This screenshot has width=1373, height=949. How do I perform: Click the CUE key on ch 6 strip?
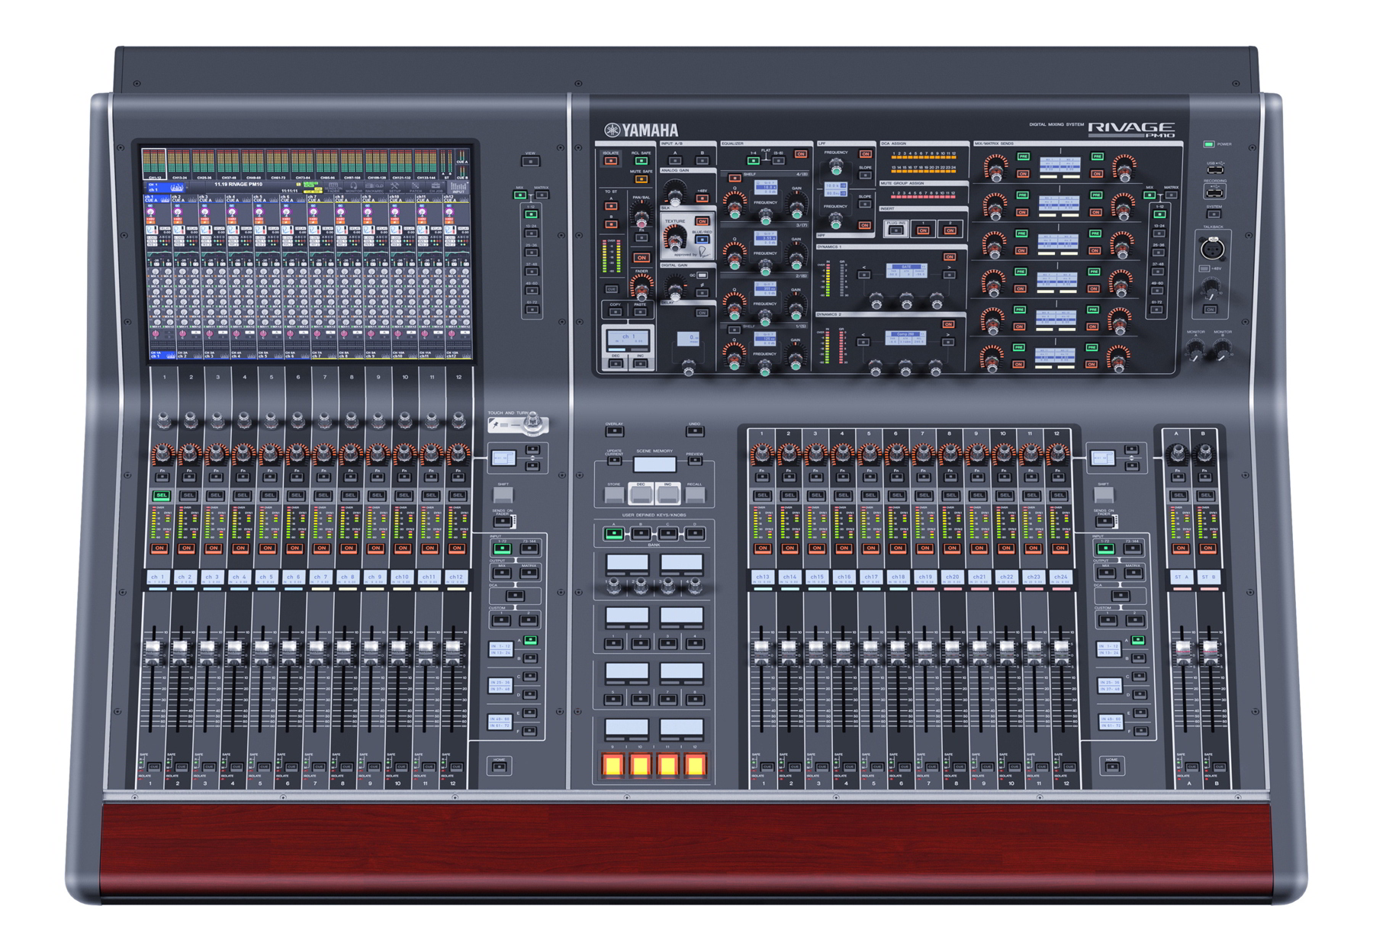[291, 767]
